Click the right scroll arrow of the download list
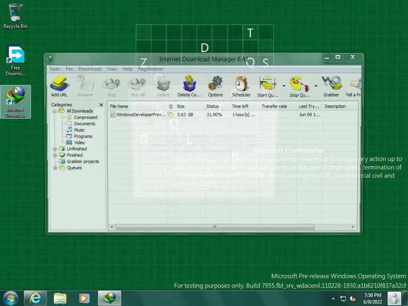Viewport: 408px width, 306px height. coord(353,227)
